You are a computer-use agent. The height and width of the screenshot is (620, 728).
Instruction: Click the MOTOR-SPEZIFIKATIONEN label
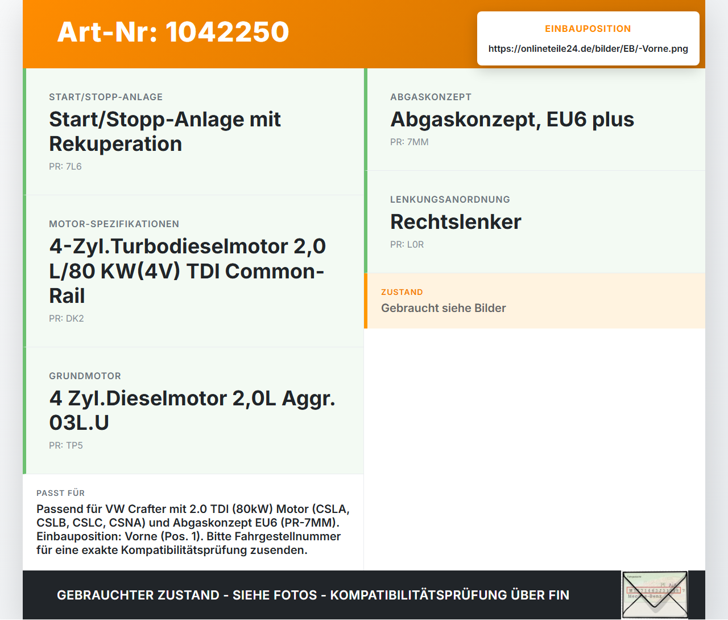tap(114, 224)
